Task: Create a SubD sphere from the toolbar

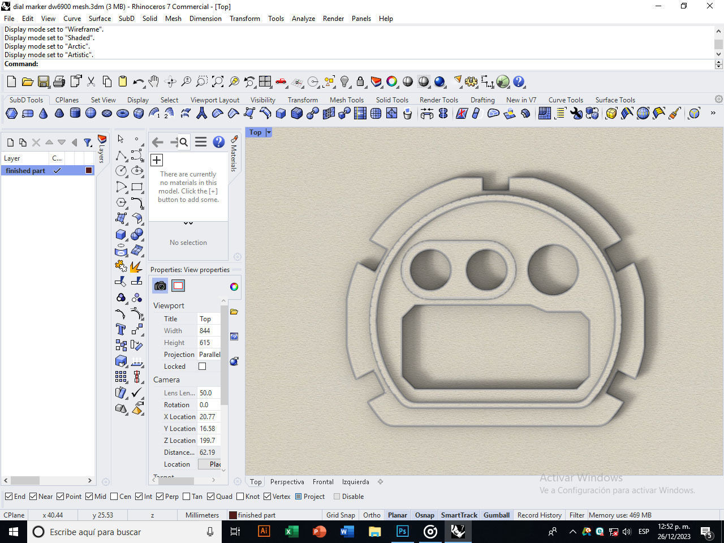Action: click(x=91, y=114)
